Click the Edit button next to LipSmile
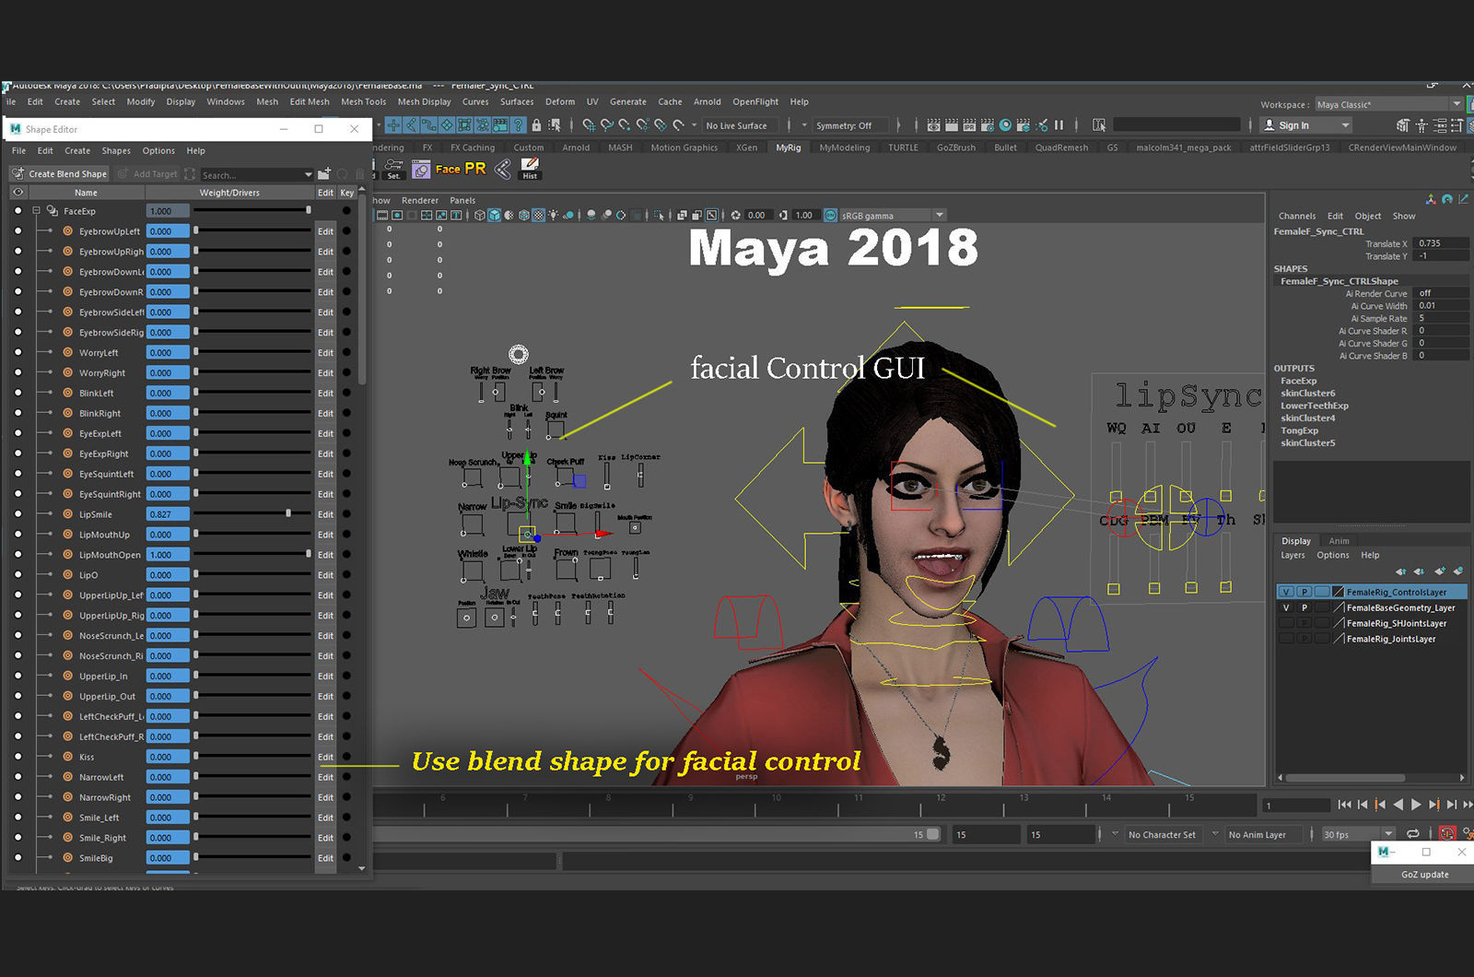 [x=325, y=514]
